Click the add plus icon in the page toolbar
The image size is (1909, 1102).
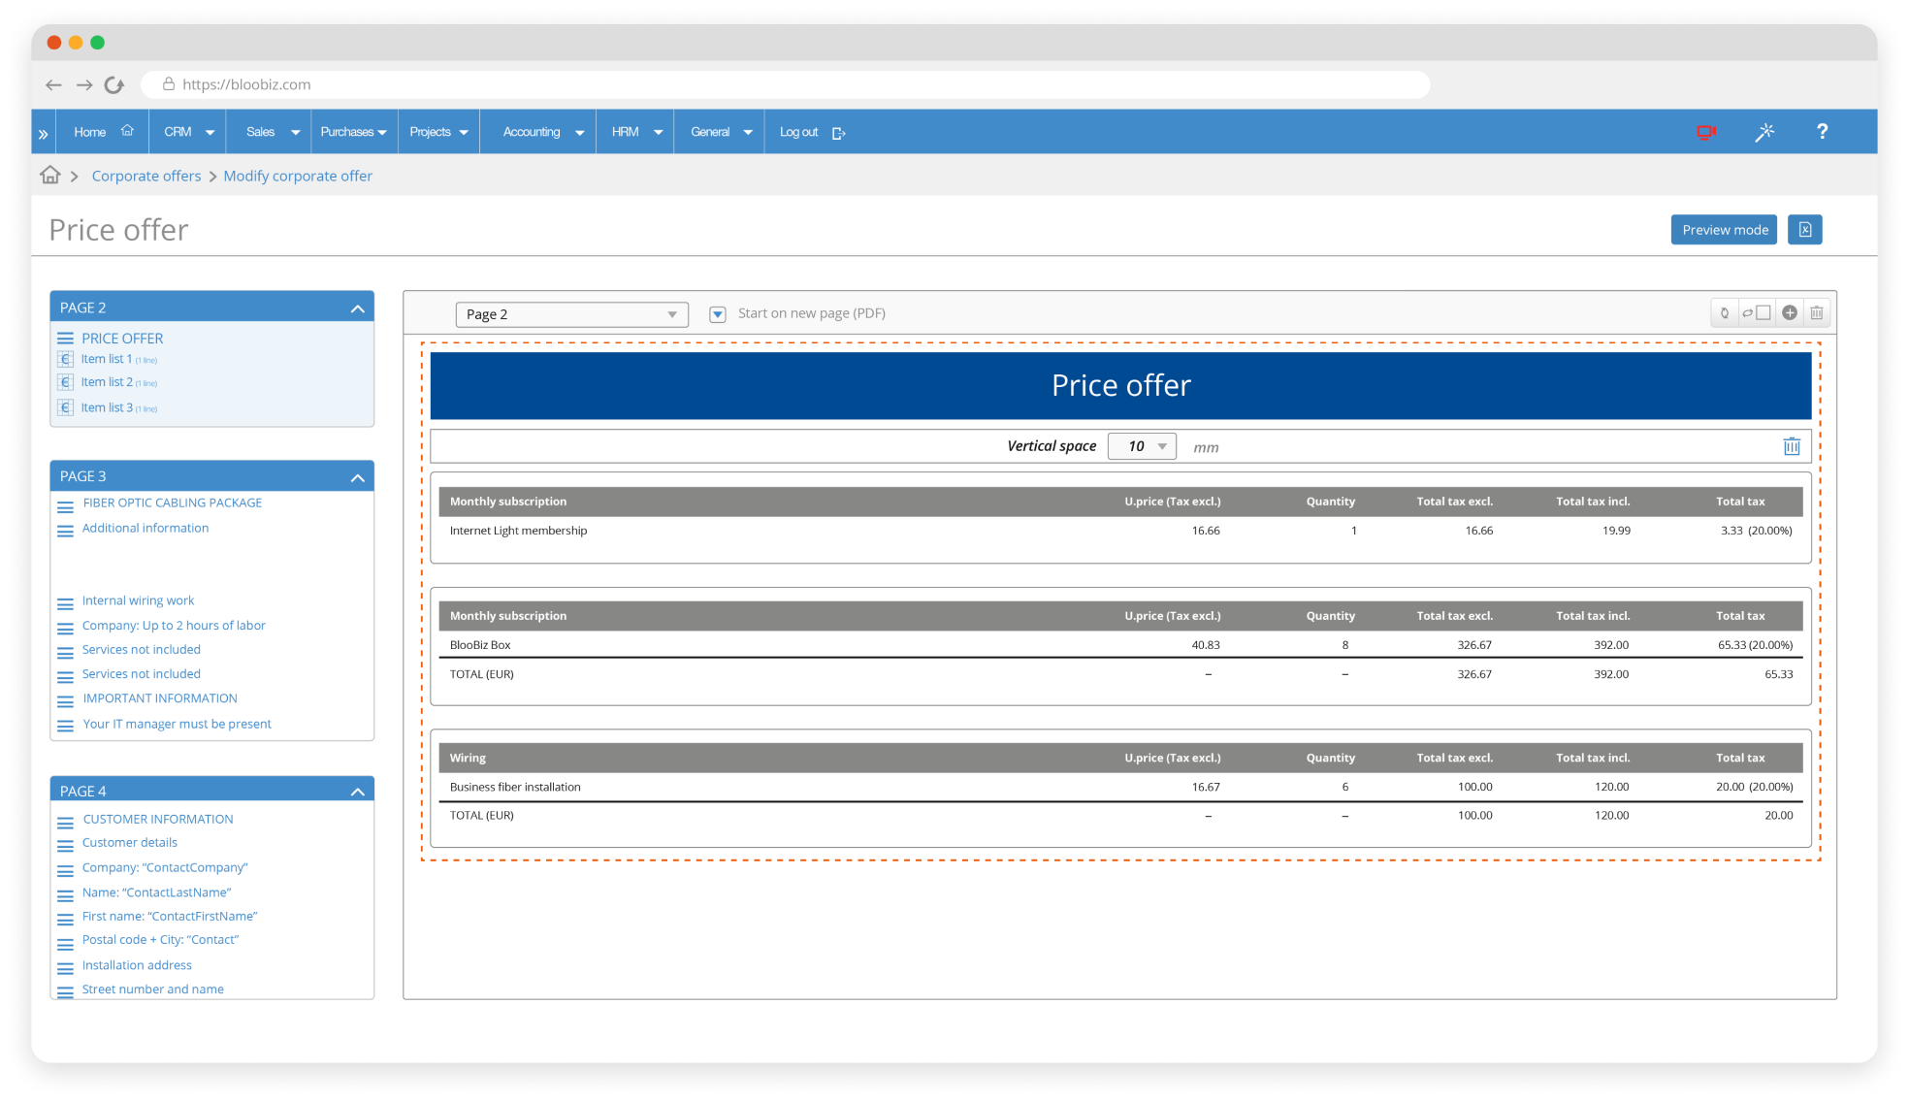click(x=1790, y=312)
